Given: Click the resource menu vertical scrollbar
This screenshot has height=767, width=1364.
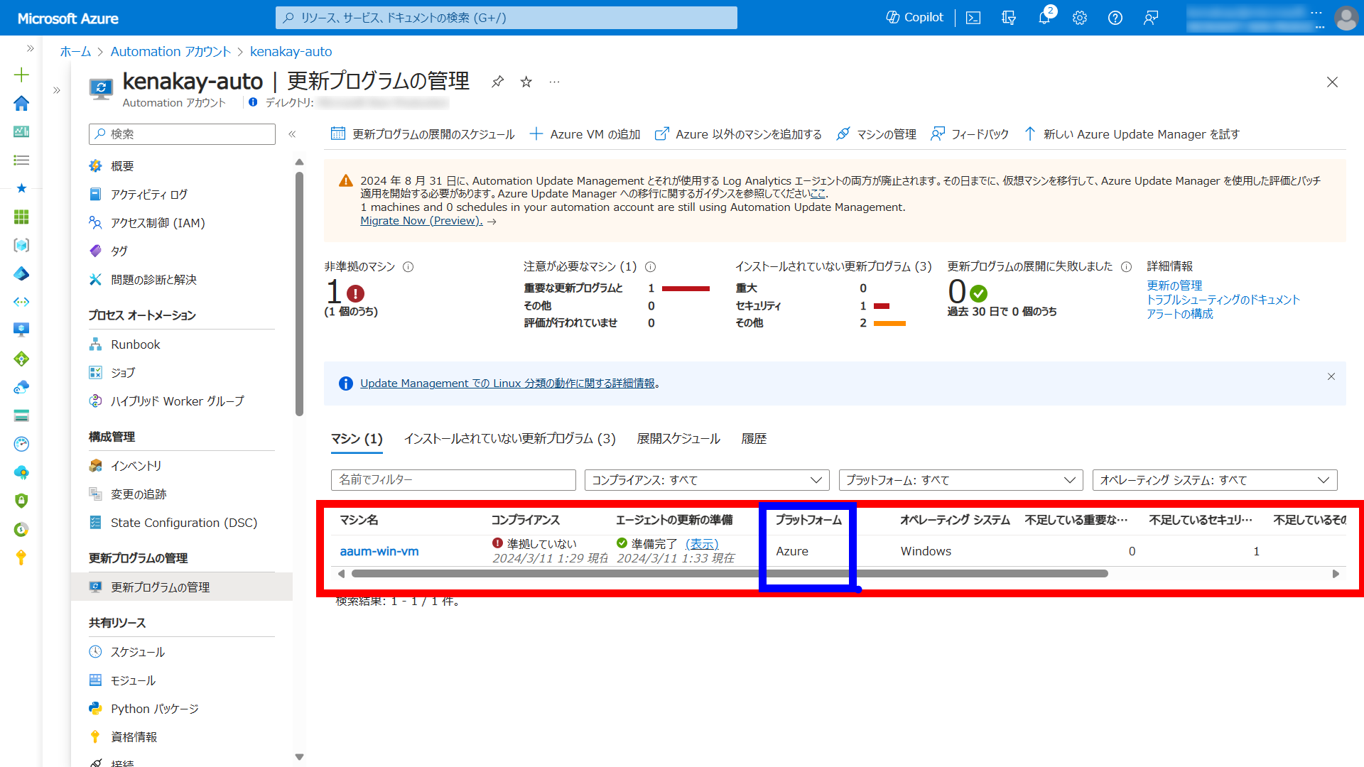Looking at the screenshot, I should pyautogui.click(x=299, y=293).
